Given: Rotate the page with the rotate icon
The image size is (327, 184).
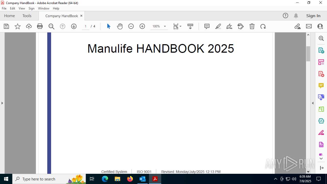Looking at the screenshot, I should tap(263, 26).
